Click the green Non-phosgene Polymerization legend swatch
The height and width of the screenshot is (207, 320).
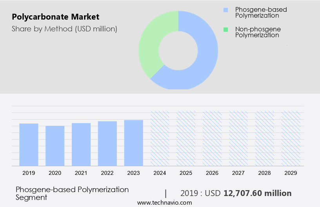pyautogui.click(x=225, y=29)
